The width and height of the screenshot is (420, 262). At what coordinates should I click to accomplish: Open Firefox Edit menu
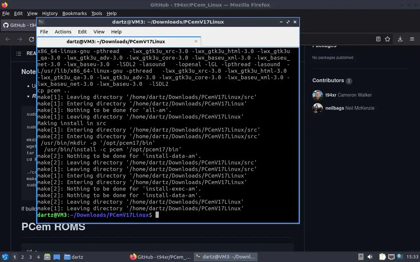point(18,13)
